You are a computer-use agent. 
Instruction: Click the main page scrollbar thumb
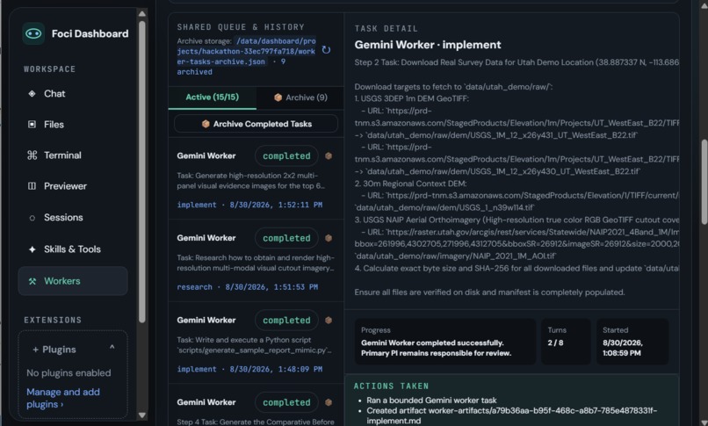704,182
